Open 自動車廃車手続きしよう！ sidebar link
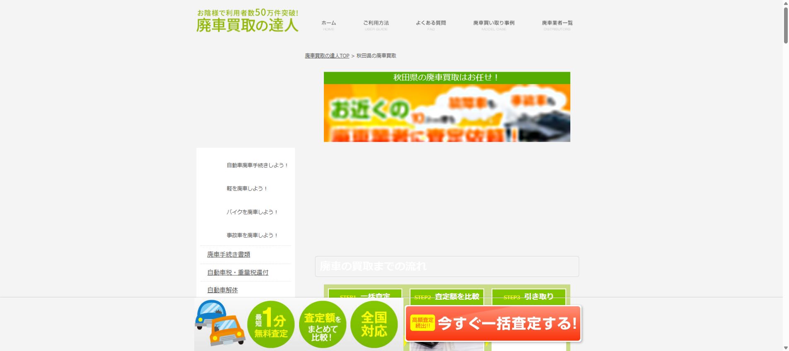The width and height of the screenshot is (789, 351). click(257, 165)
